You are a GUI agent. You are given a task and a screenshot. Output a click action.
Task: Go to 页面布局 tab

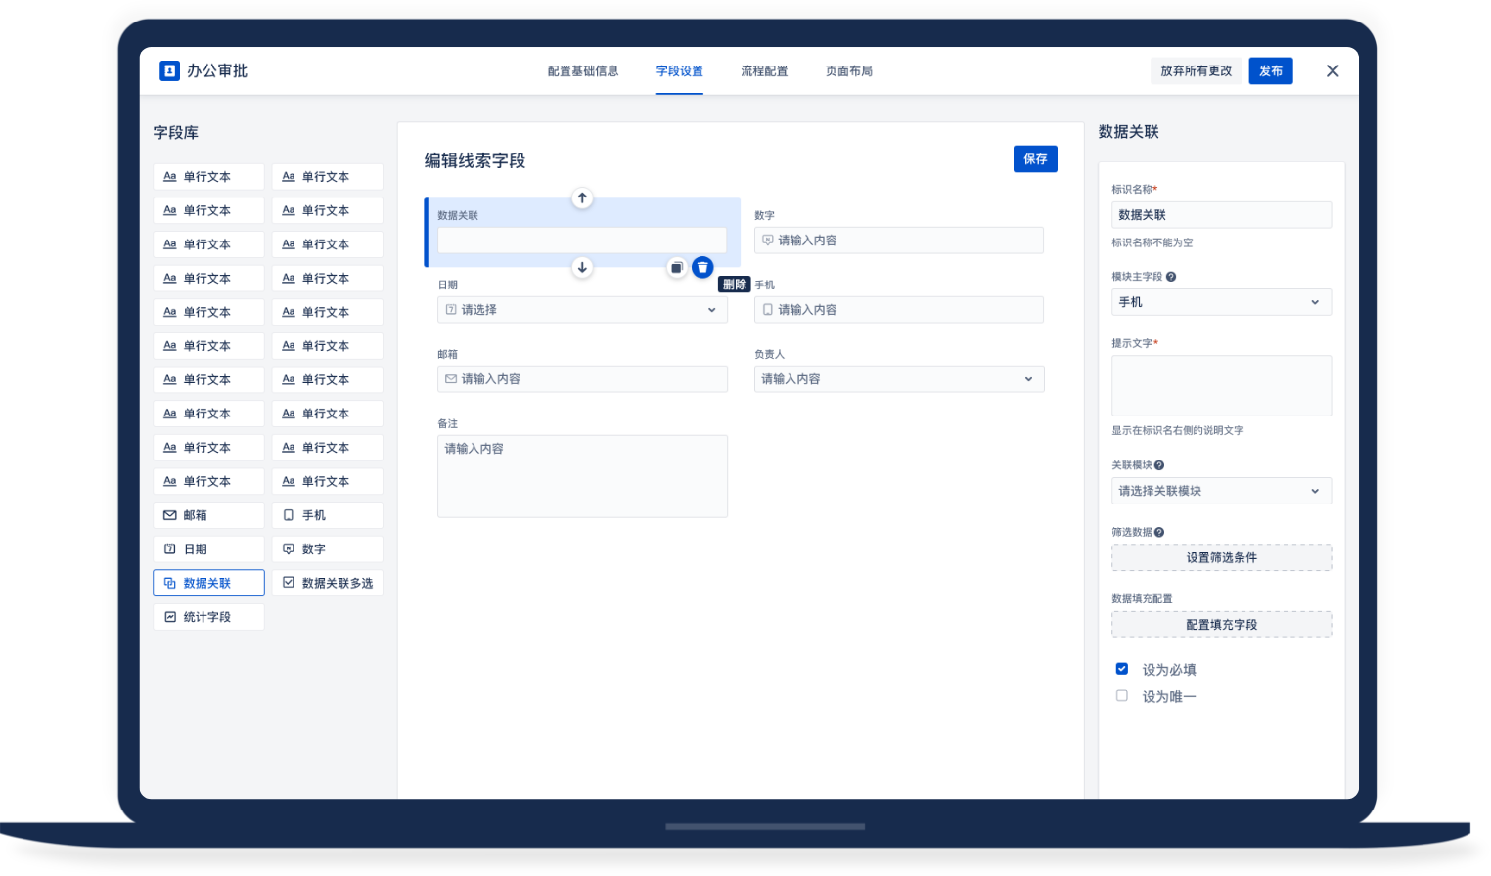click(848, 71)
